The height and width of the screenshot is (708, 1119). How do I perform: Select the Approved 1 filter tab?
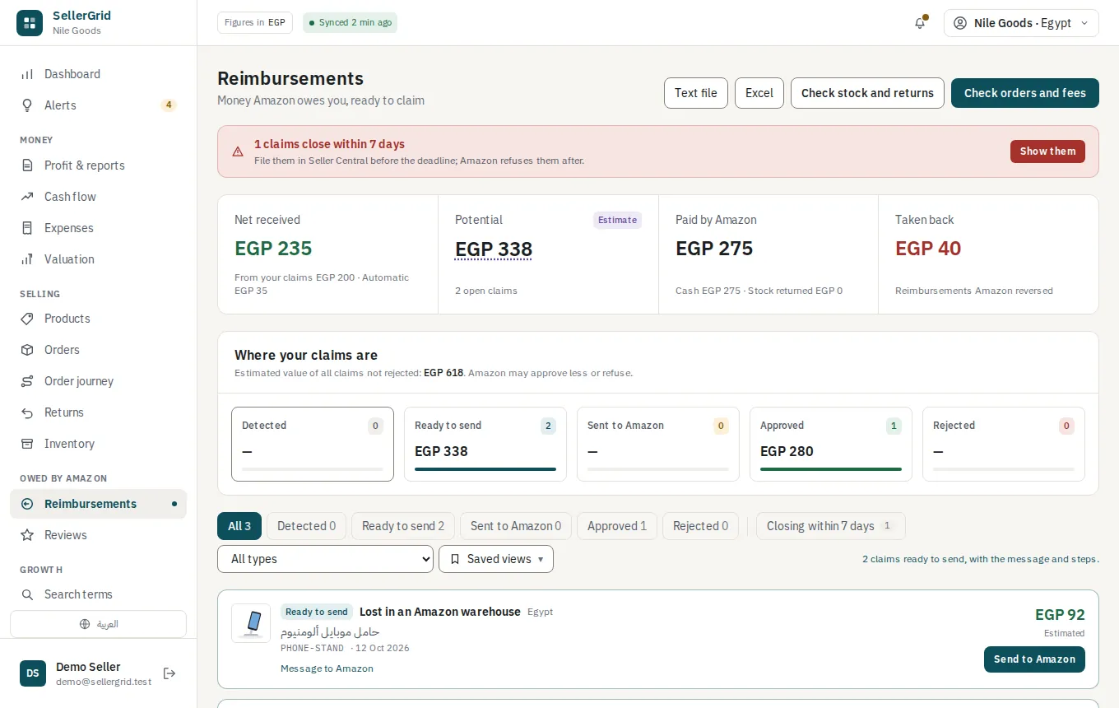(617, 526)
